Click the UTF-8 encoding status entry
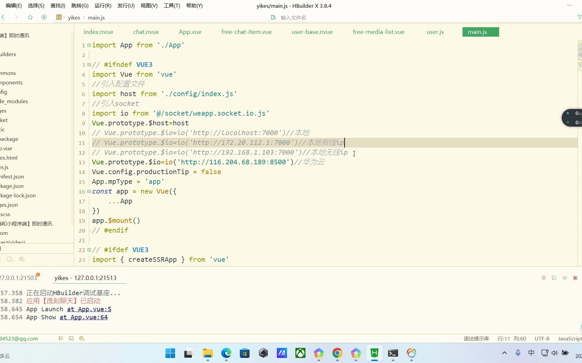 pyautogui.click(x=542, y=338)
